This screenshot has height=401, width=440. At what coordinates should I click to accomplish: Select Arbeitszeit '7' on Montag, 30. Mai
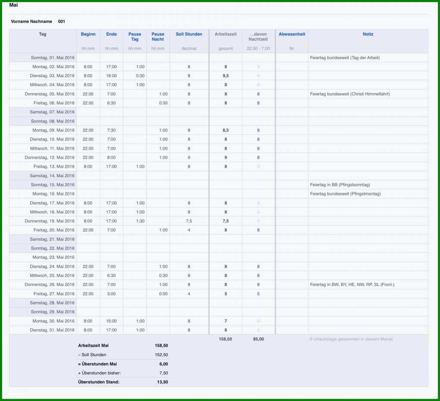(x=226, y=321)
